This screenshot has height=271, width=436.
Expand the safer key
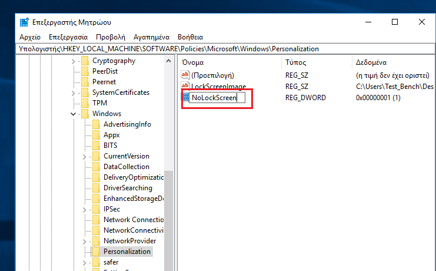click(85, 262)
